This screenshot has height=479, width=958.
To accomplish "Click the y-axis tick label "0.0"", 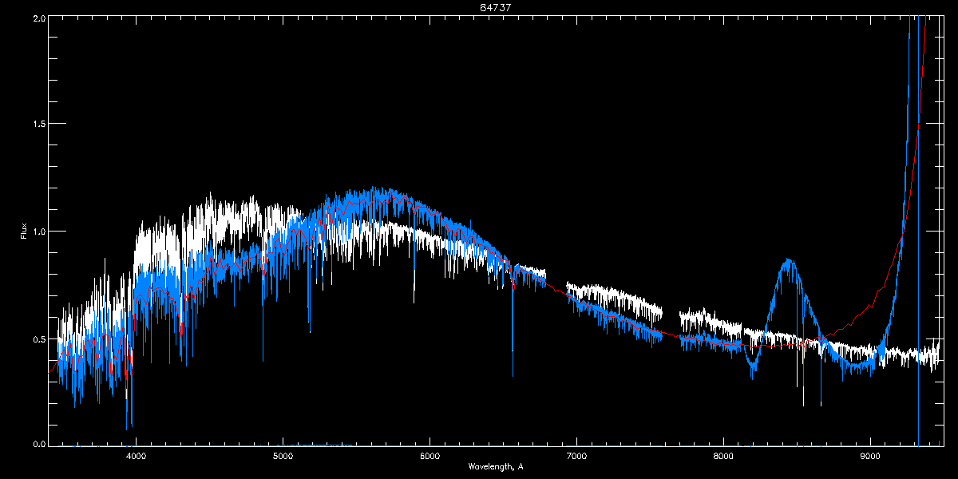I will [38, 443].
